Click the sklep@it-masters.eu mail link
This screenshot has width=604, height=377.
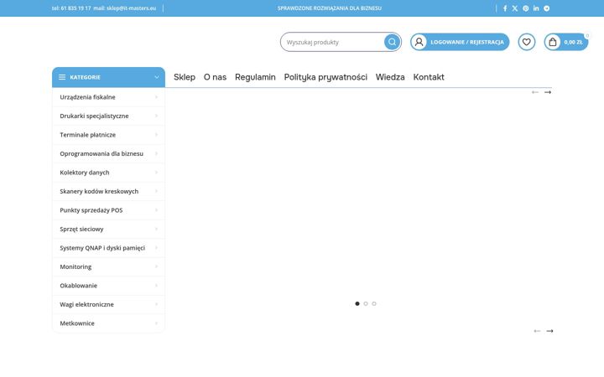pyautogui.click(x=132, y=8)
